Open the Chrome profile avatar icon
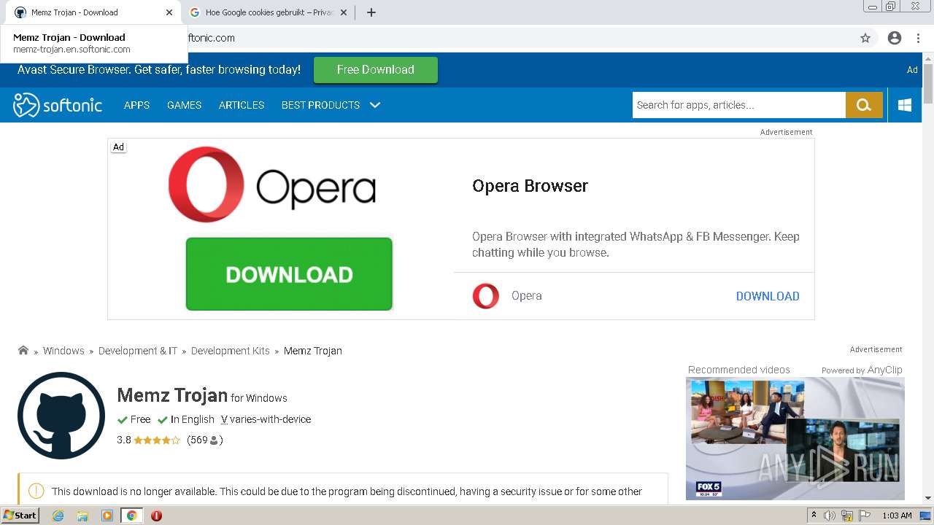934x525 pixels. 895,38
